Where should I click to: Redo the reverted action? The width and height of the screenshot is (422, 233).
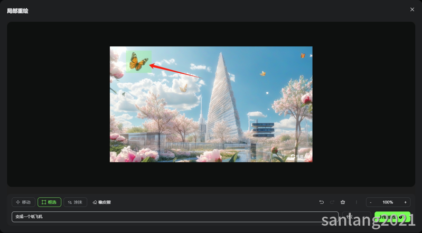coord(332,202)
